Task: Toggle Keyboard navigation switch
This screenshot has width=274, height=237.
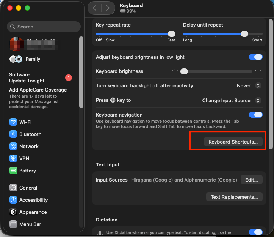Action: tap(256, 115)
